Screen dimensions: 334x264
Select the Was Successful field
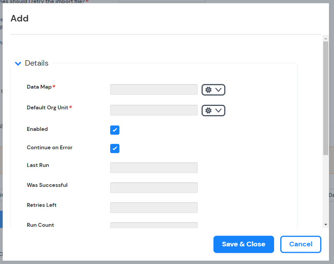(x=154, y=188)
